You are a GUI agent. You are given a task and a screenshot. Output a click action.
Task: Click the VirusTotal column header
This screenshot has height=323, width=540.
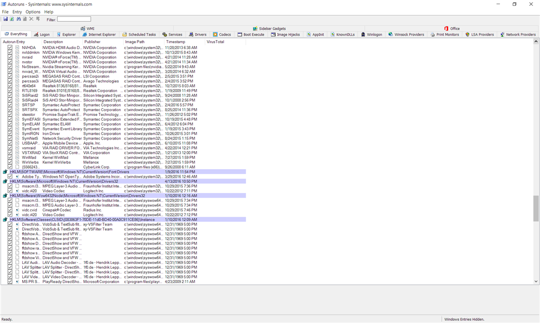tap(225, 42)
